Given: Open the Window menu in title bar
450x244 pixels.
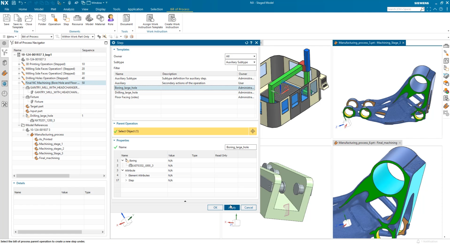Looking at the screenshot, I should [96, 3].
